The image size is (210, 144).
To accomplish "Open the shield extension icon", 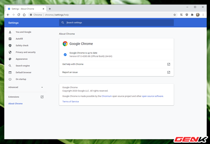I will (x=187, y=15).
